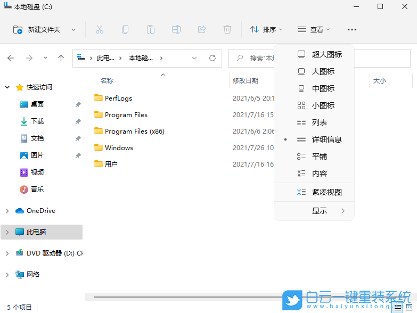
Task: Open the 查看 view dropdown
Action: point(314,29)
